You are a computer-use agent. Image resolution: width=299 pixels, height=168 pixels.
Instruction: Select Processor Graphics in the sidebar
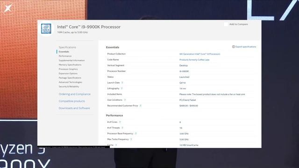[x=68, y=69]
